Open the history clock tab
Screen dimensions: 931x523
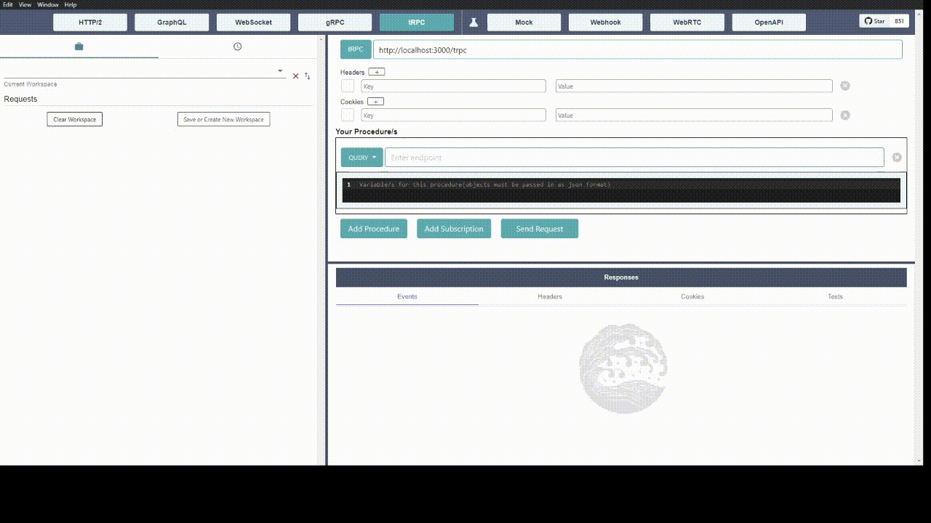click(x=237, y=46)
